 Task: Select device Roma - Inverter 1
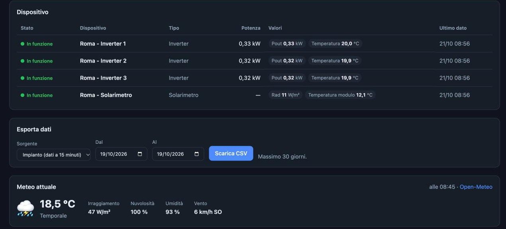[103, 44]
